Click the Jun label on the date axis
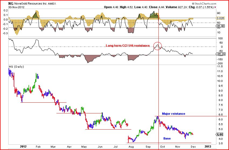 click(100, 146)
